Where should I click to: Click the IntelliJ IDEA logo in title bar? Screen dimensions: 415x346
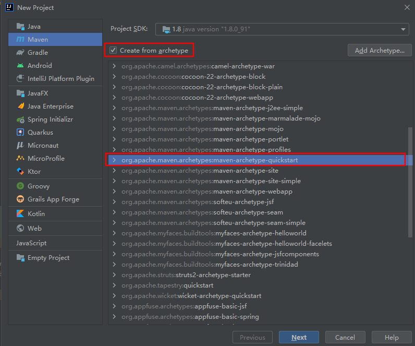click(x=9, y=7)
